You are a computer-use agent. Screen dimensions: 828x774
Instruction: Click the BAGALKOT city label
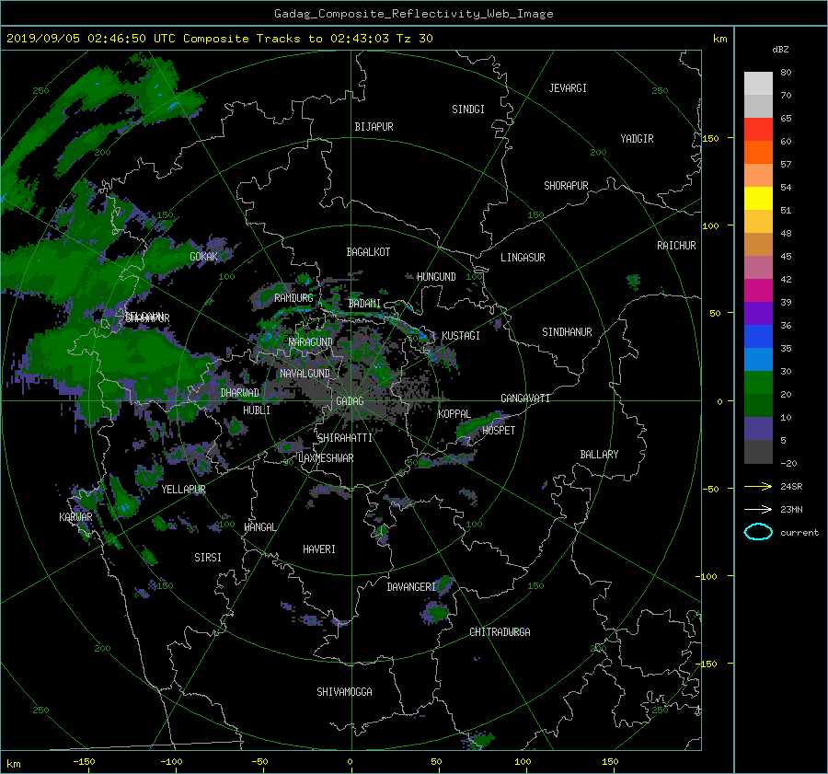point(368,252)
